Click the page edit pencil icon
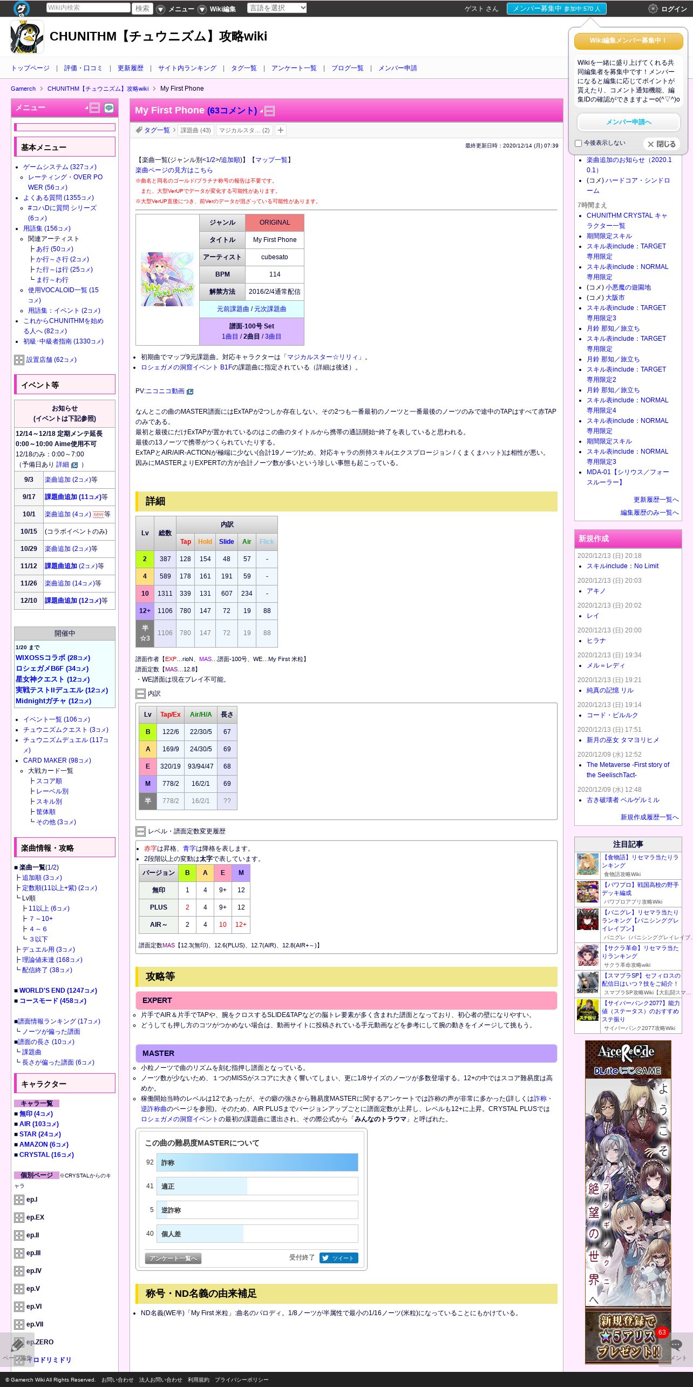The width and height of the screenshot is (693, 1387). point(17,1345)
